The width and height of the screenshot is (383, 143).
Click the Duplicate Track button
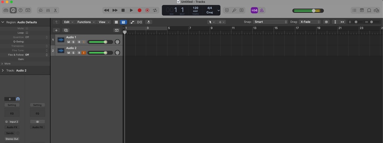66,31
